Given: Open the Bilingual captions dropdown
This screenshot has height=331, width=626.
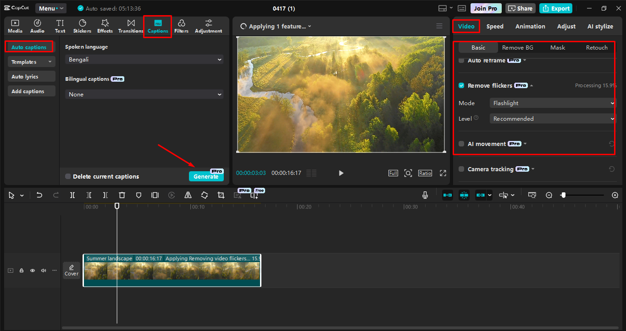Looking at the screenshot, I should click(144, 94).
